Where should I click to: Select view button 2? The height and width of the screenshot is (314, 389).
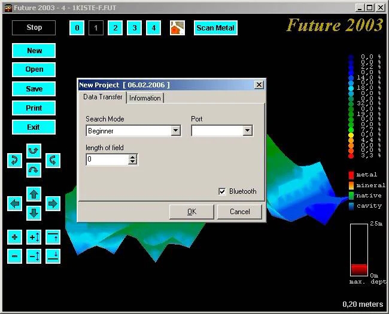click(x=115, y=28)
